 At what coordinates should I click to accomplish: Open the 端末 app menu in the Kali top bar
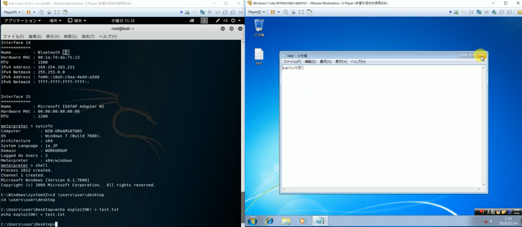pos(77,21)
